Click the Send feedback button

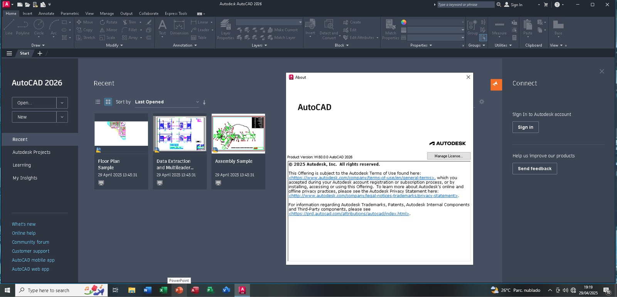[534, 169]
